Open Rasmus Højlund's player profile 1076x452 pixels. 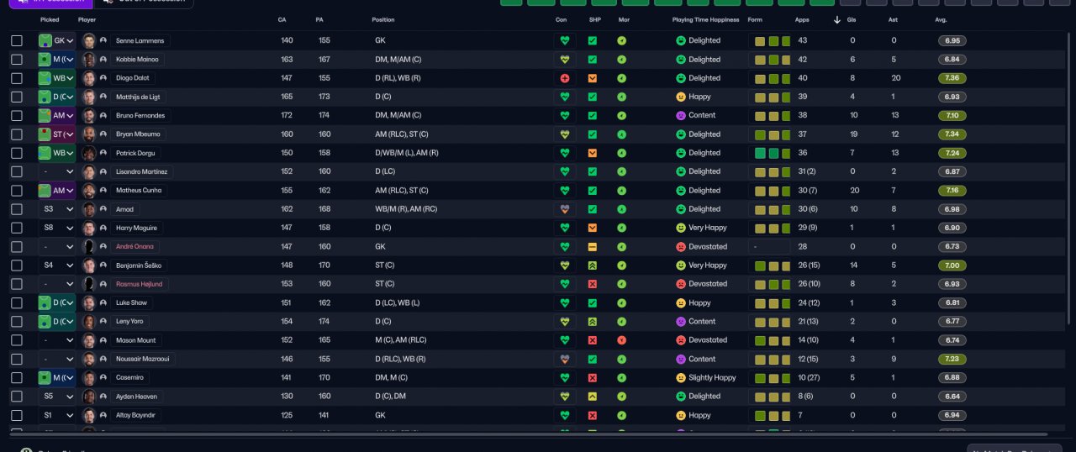(x=141, y=284)
